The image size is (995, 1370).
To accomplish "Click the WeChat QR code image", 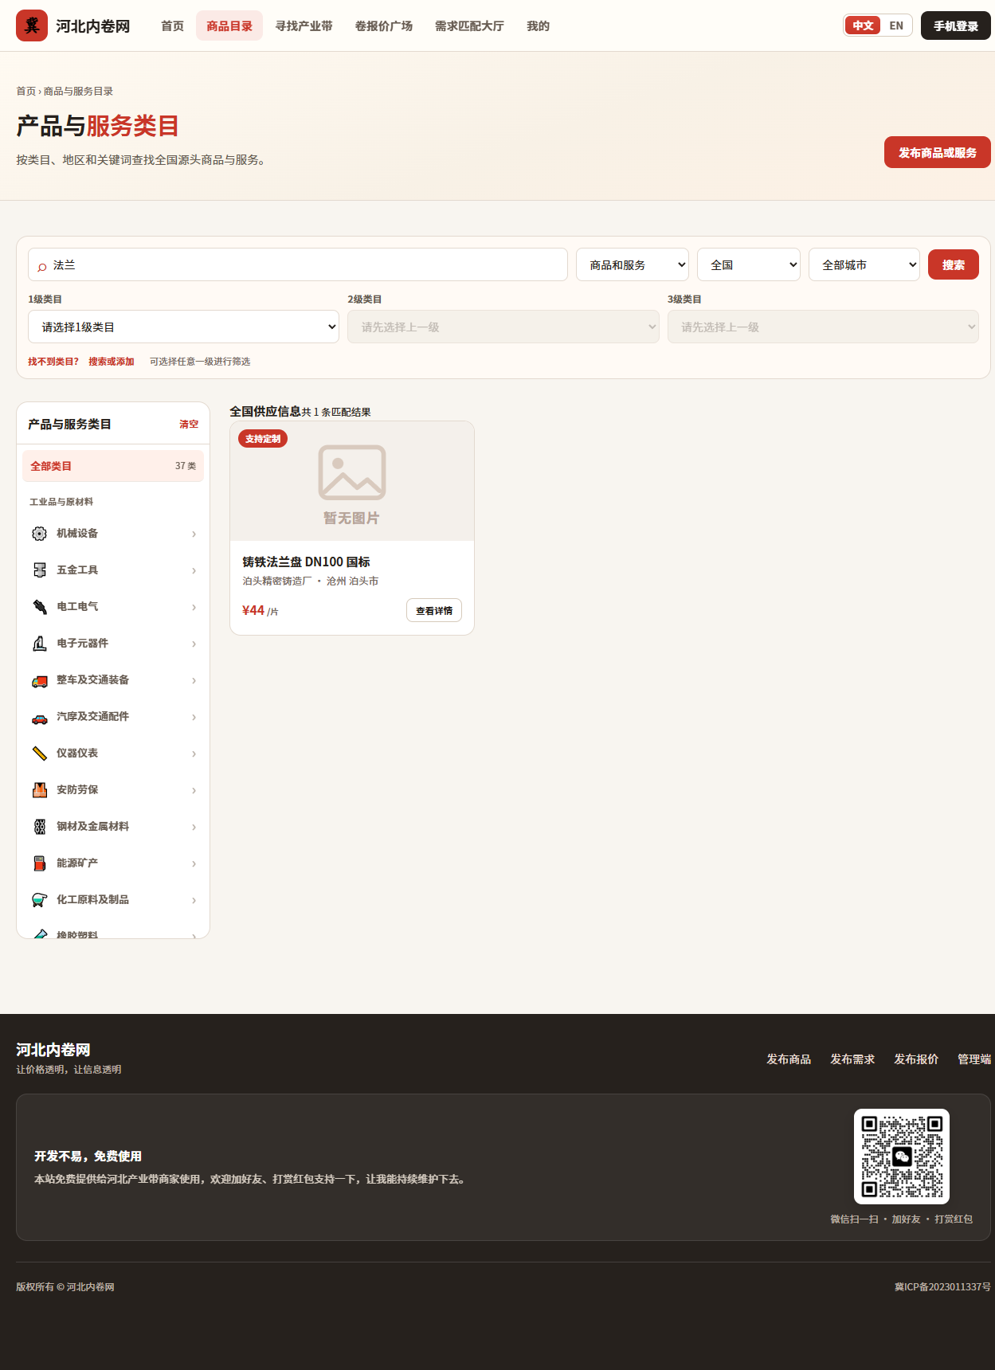I will [902, 1157].
